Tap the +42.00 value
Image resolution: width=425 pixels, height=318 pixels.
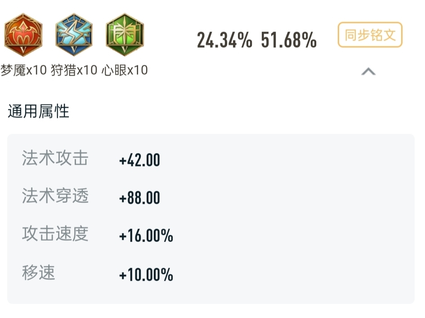point(139,160)
